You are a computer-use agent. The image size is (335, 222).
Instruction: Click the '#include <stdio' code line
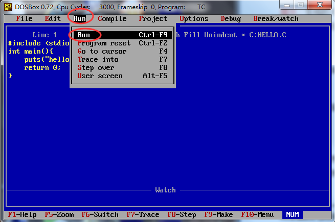pyautogui.click(x=38, y=43)
